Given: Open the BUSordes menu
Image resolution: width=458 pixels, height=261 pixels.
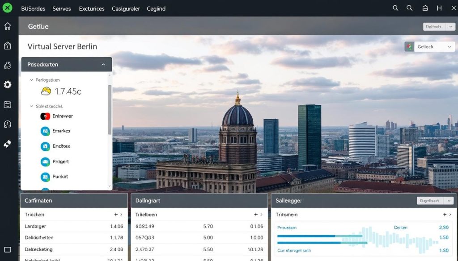Looking at the screenshot, I should click(x=33, y=9).
